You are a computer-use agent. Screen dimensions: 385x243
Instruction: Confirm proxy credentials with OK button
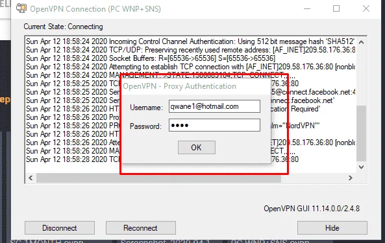[x=197, y=148]
